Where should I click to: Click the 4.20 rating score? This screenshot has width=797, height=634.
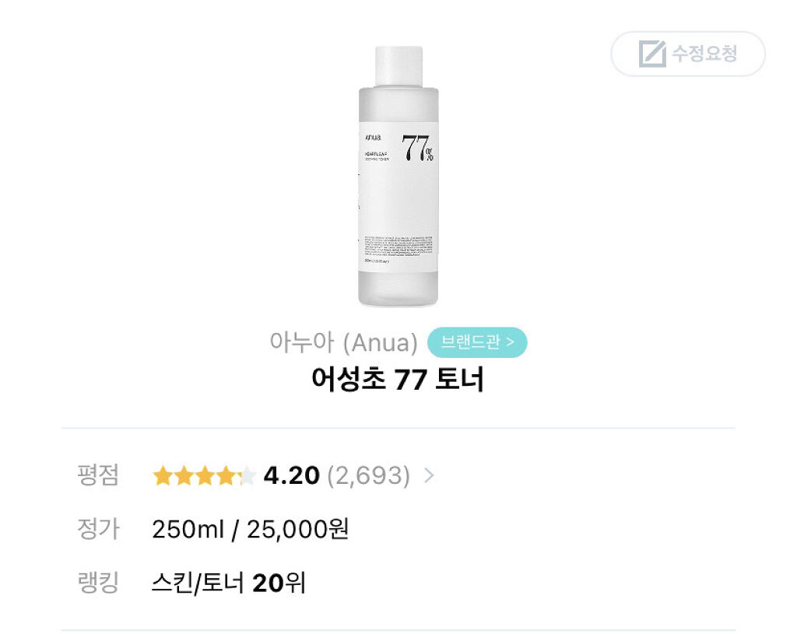292,476
